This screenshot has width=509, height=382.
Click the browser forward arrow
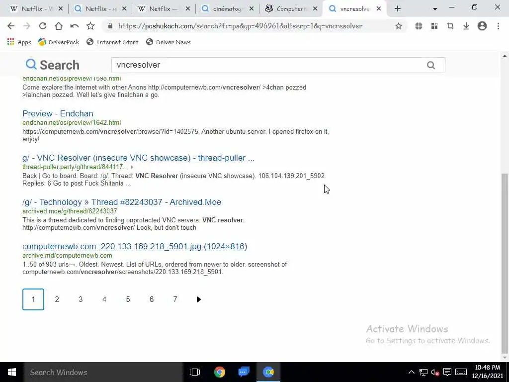[27, 26]
